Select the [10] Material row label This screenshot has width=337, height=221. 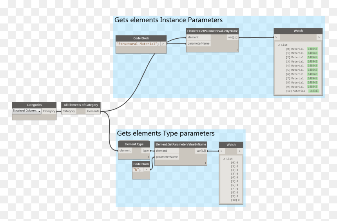(295, 91)
